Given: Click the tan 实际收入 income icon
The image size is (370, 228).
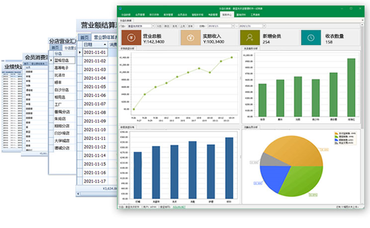Looking at the screenshot, I should (x=189, y=37).
